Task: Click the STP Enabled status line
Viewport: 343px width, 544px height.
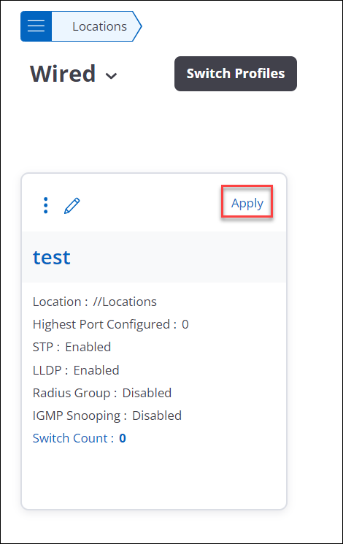Action: [72, 347]
